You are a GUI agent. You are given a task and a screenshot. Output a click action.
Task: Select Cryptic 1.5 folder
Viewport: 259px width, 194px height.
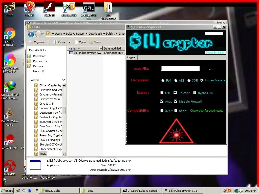click(x=44, y=104)
